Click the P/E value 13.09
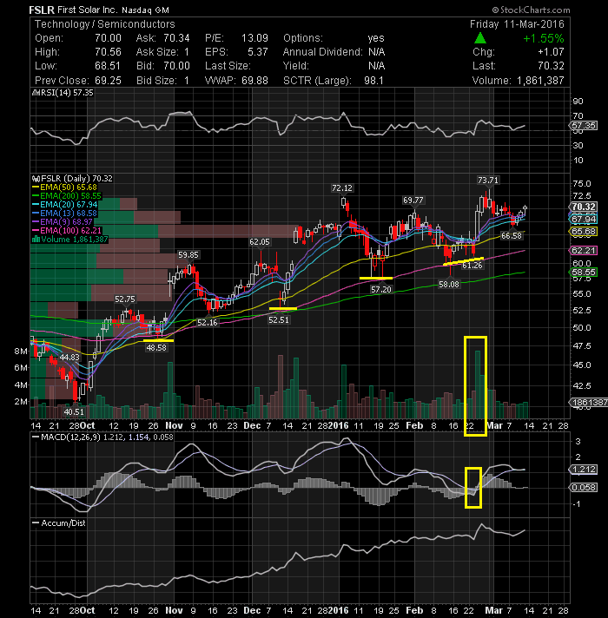This screenshot has height=618, width=608. 254,38
